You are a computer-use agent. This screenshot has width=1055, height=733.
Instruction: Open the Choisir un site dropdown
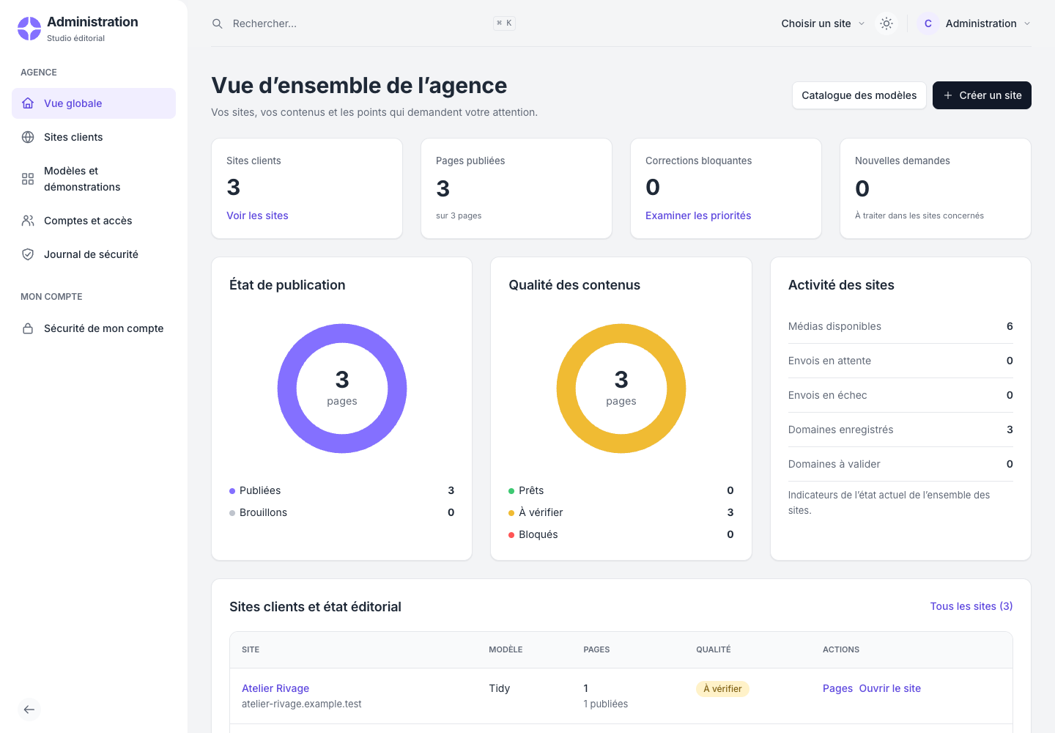click(x=823, y=23)
